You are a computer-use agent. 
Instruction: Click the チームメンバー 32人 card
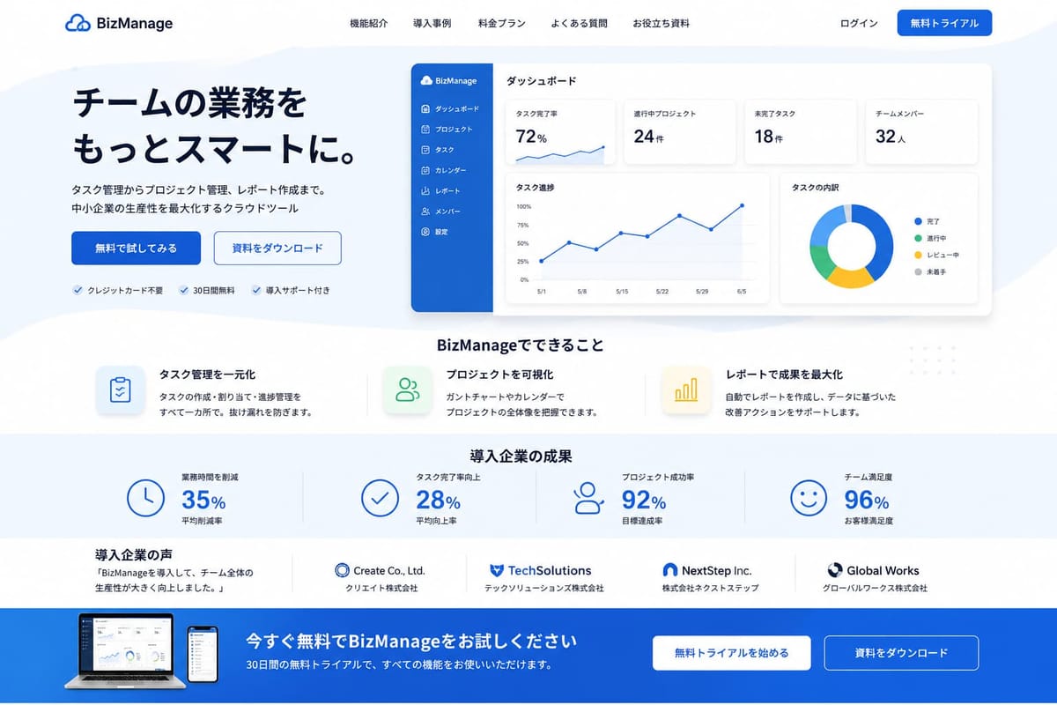pos(921,131)
